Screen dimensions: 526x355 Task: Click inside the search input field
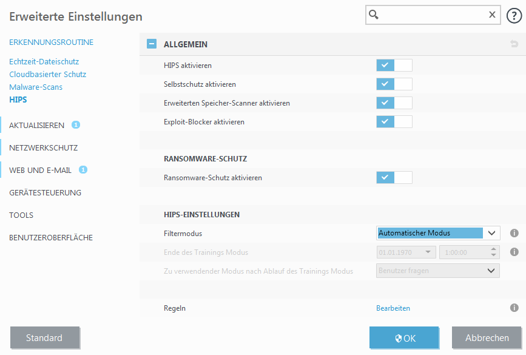coord(432,15)
